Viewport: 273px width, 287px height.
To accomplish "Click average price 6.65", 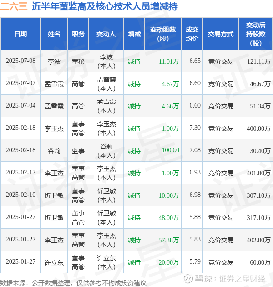I will click(x=195, y=61).
